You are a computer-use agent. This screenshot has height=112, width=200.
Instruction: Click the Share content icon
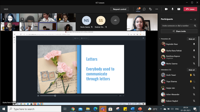(x=179, y=9)
